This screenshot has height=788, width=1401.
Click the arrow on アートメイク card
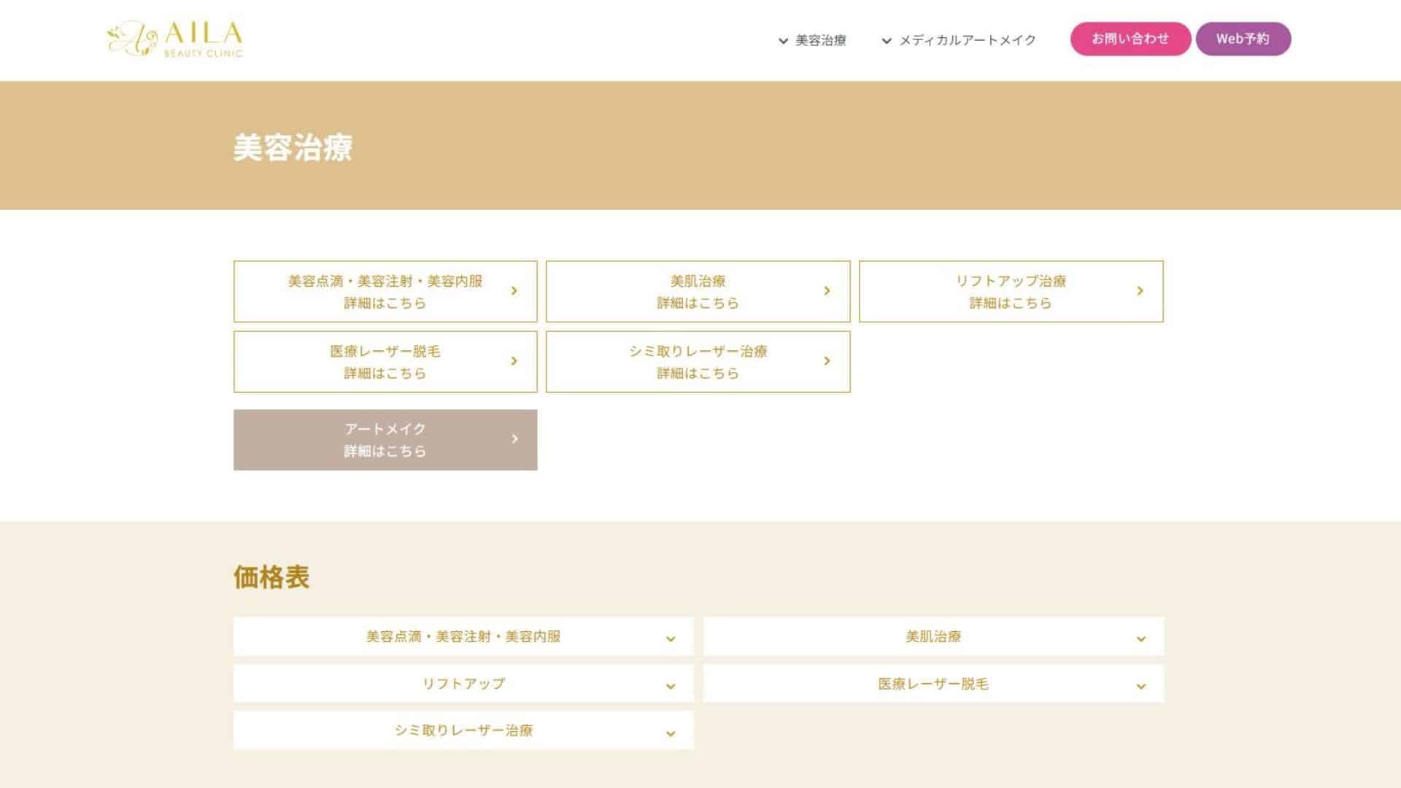pos(514,439)
